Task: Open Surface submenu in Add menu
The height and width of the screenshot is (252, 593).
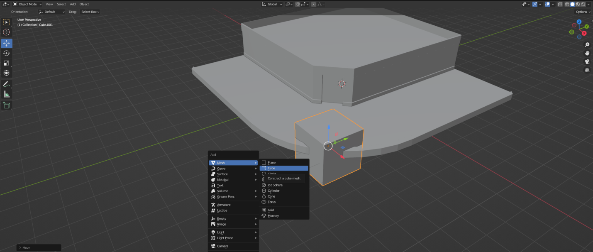Action: (x=234, y=174)
